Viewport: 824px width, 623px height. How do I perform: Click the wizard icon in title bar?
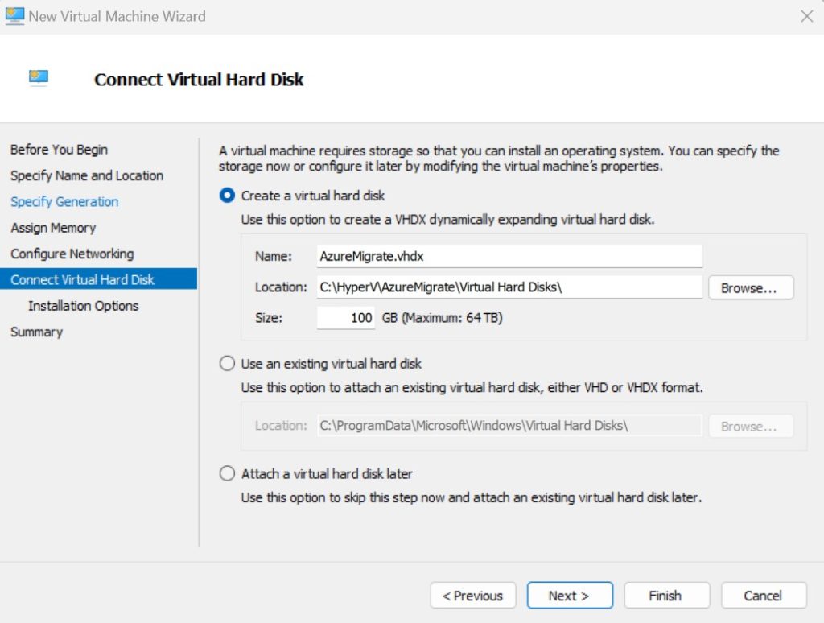(14, 15)
